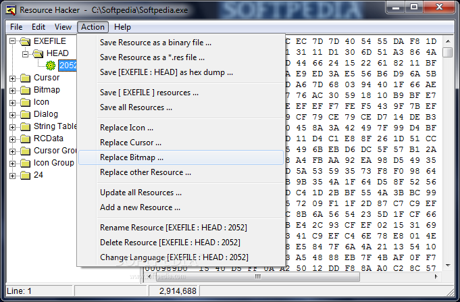The width and height of the screenshot is (460, 302).
Task: Select the HEAD tree label
Action: click(x=57, y=53)
